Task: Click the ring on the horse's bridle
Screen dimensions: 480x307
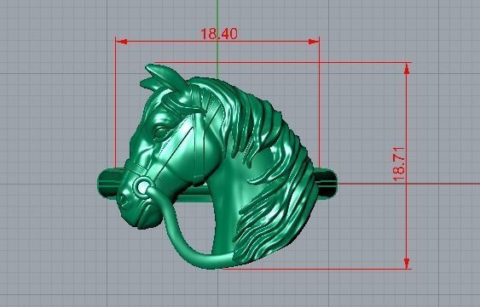Action: (x=142, y=186)
